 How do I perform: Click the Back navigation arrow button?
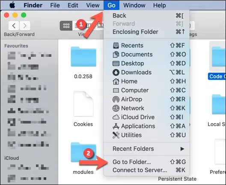point(14,26)
